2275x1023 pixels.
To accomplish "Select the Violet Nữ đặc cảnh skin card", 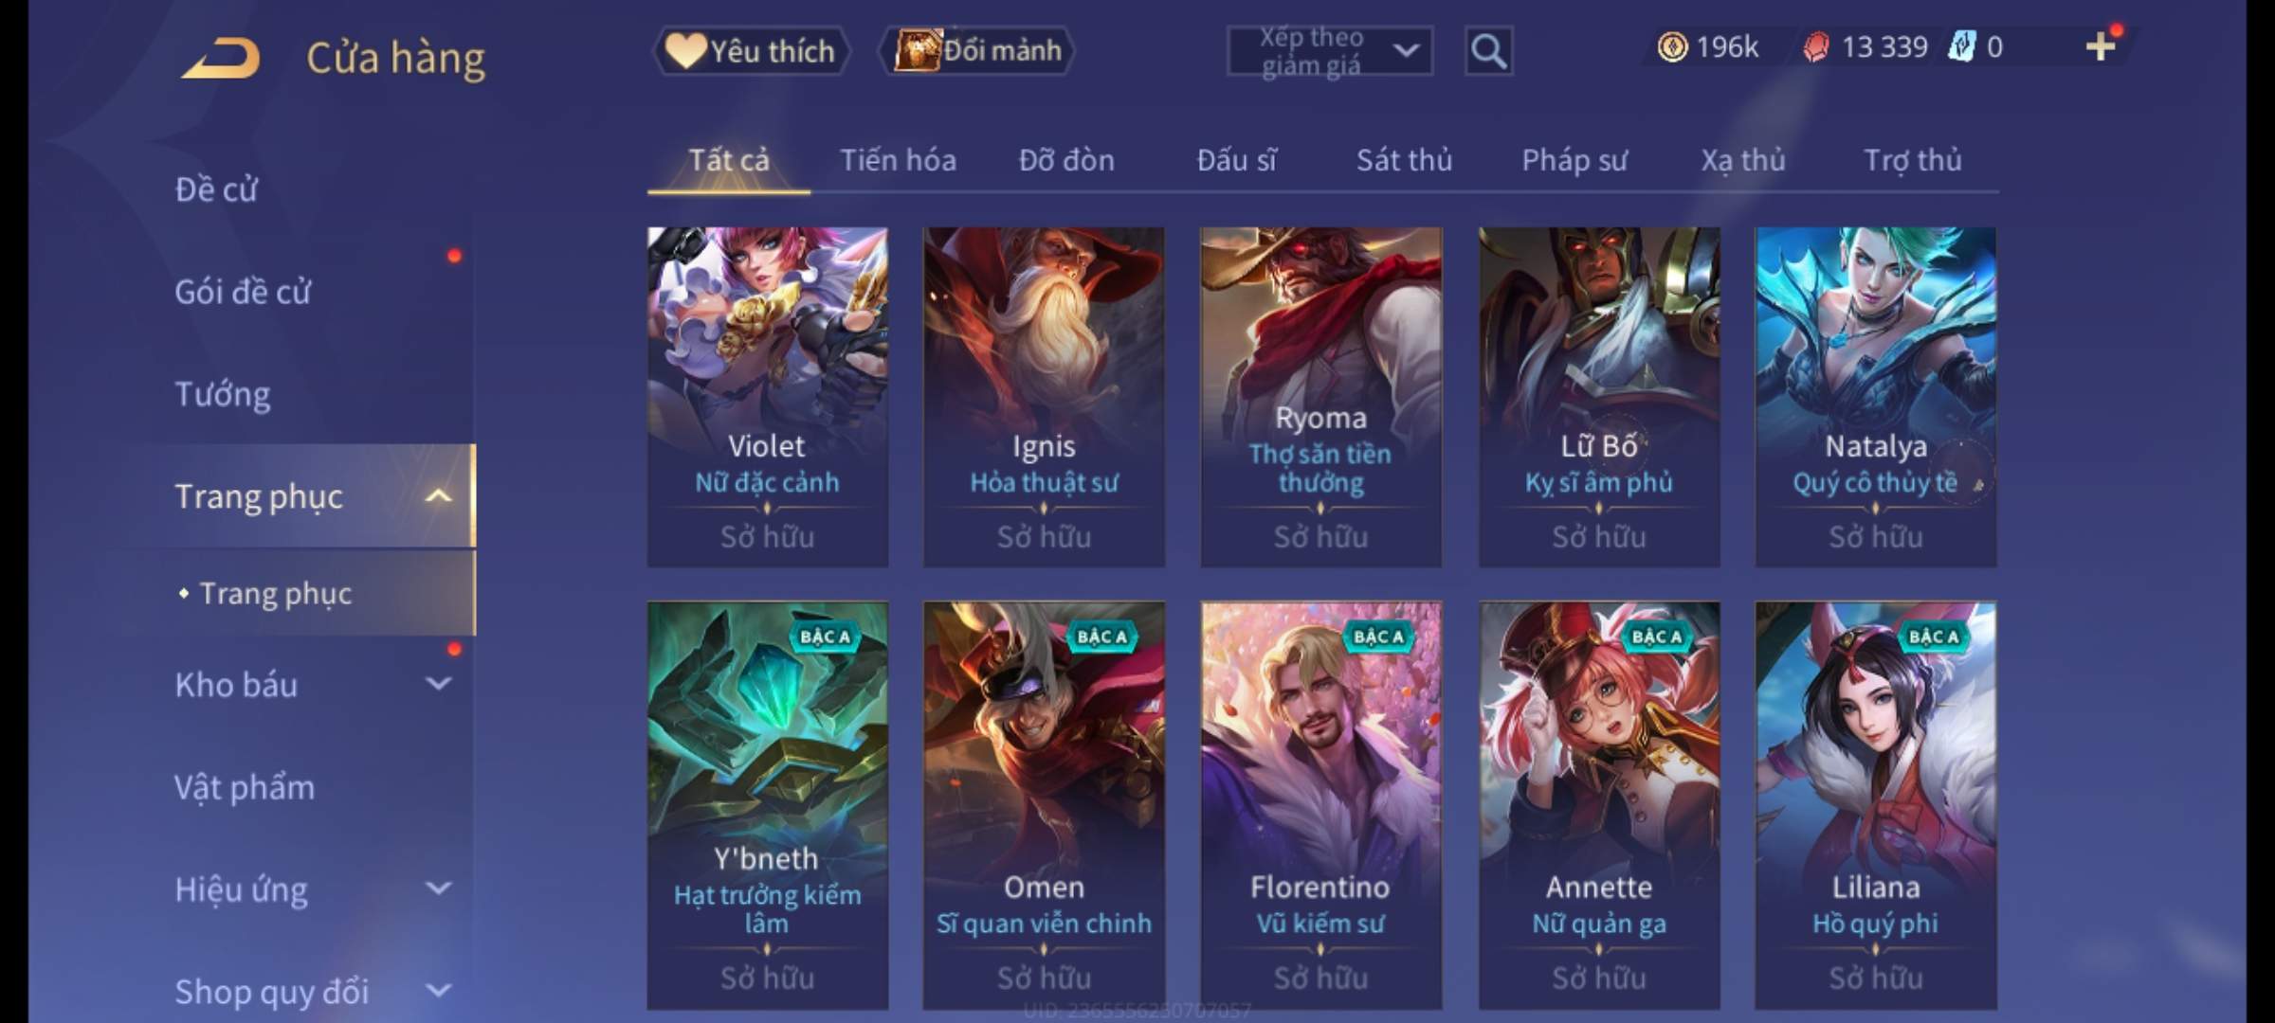I will click(x=767, y=398).
